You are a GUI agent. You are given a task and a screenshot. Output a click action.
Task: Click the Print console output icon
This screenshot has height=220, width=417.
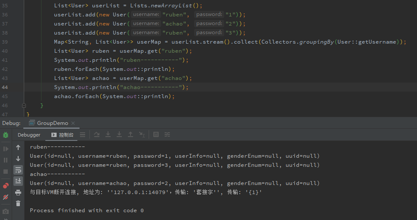tap(18, 192)
